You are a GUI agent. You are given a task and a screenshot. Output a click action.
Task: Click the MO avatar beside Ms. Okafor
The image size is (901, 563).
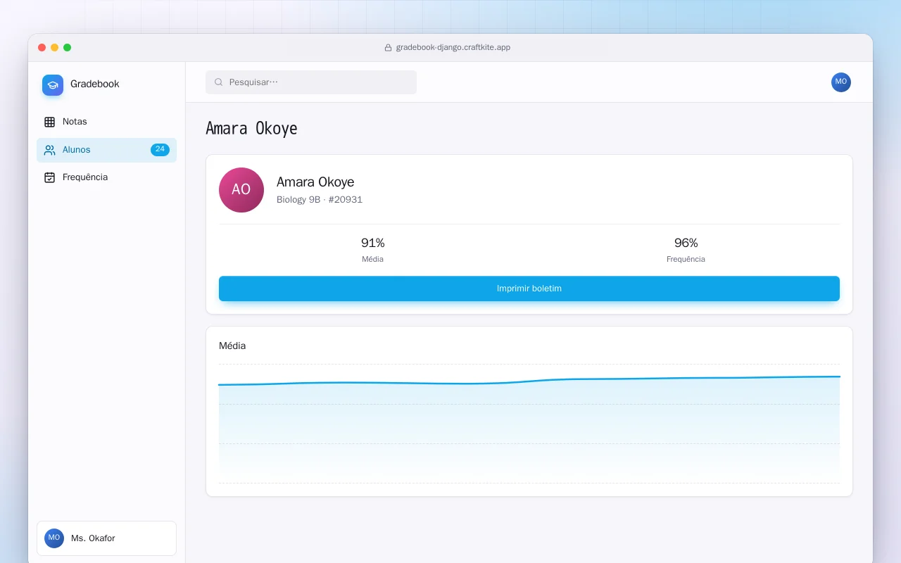pos(54,538)
